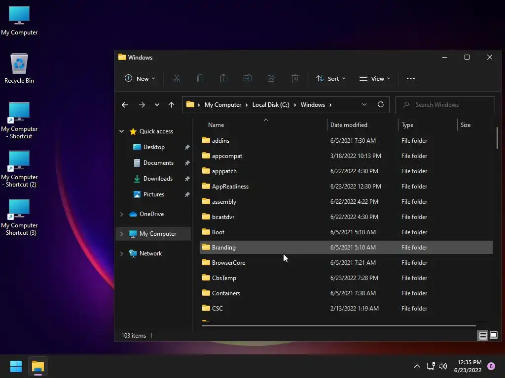Open the volume speaker tray icon

(443, 366)
